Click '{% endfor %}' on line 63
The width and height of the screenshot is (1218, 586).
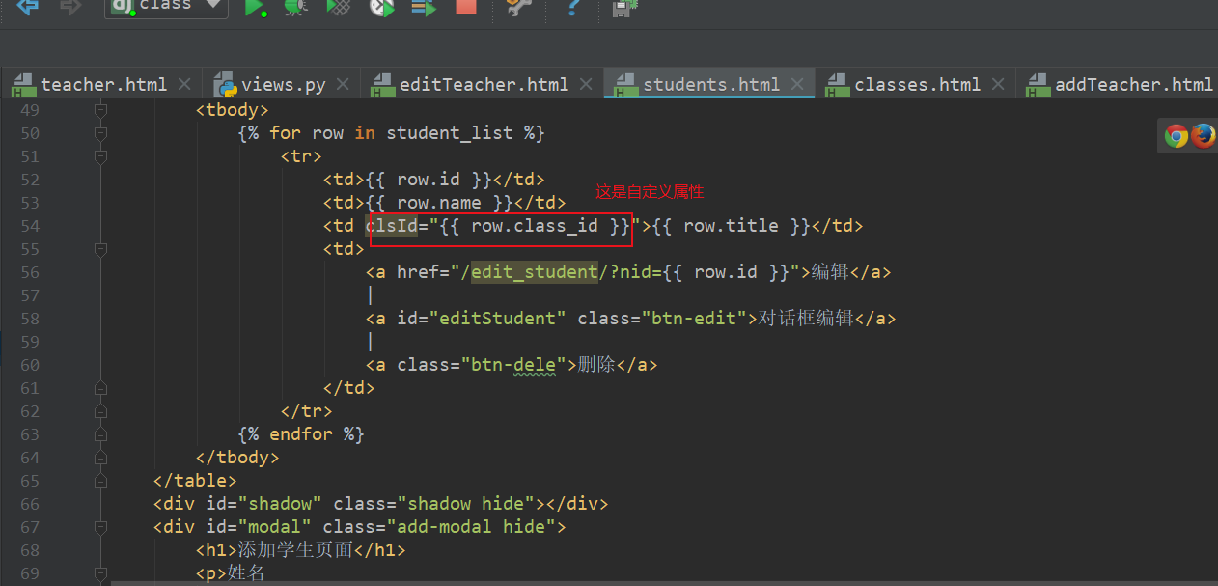pos(301,434)
